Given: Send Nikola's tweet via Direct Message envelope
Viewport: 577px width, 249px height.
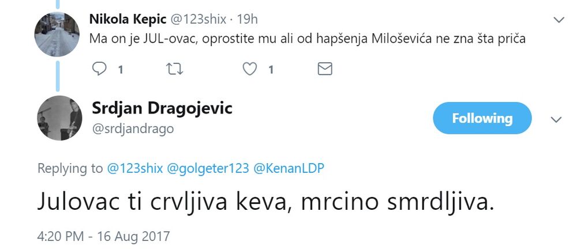Looking at the screenshot, I should pyautogui.click(x=325, y=69).
